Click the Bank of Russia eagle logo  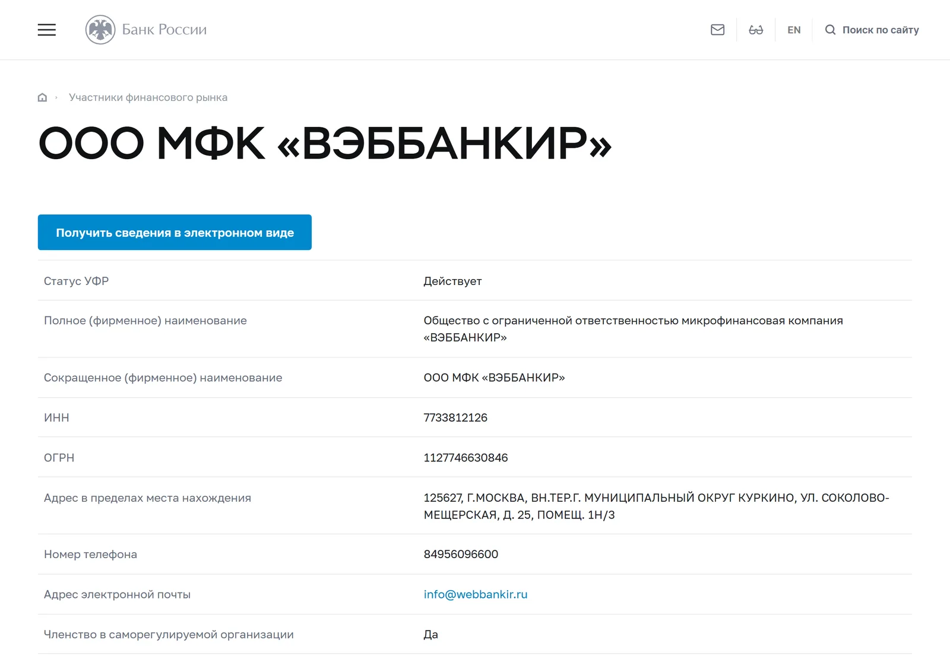(x=100, y=30)
